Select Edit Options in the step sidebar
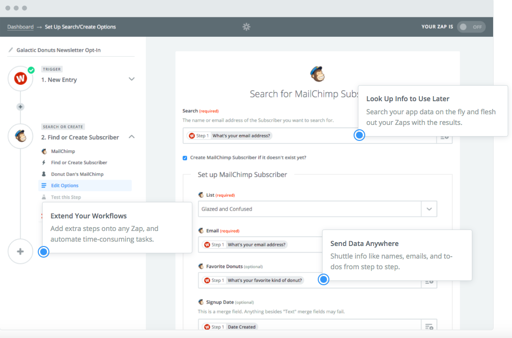Image resolution: width=512 pixels, height=338 pixels. [65, 185]
